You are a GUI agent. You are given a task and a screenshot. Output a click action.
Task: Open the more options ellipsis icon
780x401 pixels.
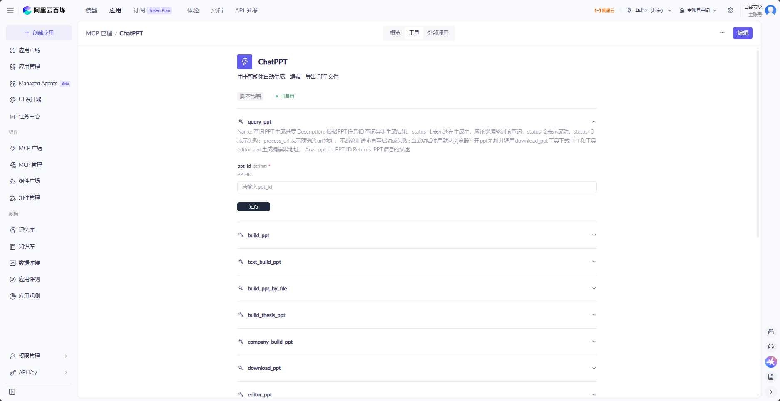point(723,33)
